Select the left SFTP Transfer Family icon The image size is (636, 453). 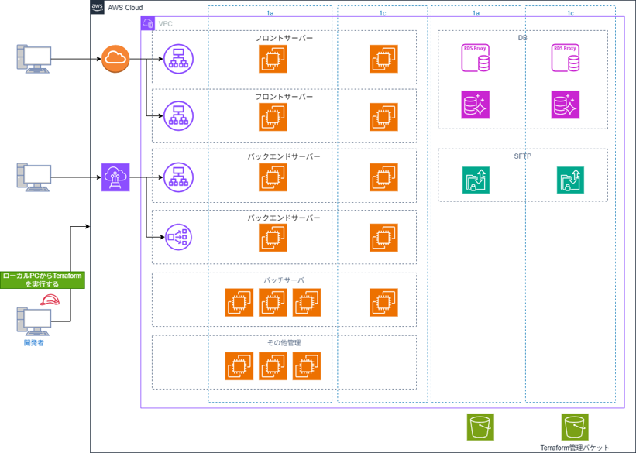[x=476, y=180]
